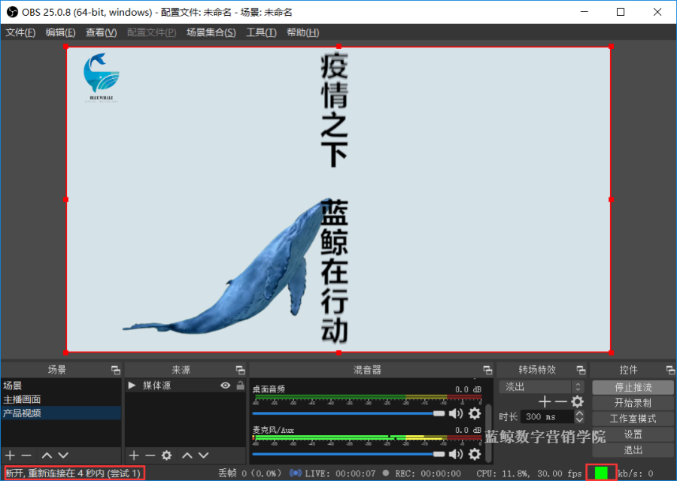The image size is (677, 481).
Task: Add a new scene with the plus icon
Action: click(x=9, y=455)
